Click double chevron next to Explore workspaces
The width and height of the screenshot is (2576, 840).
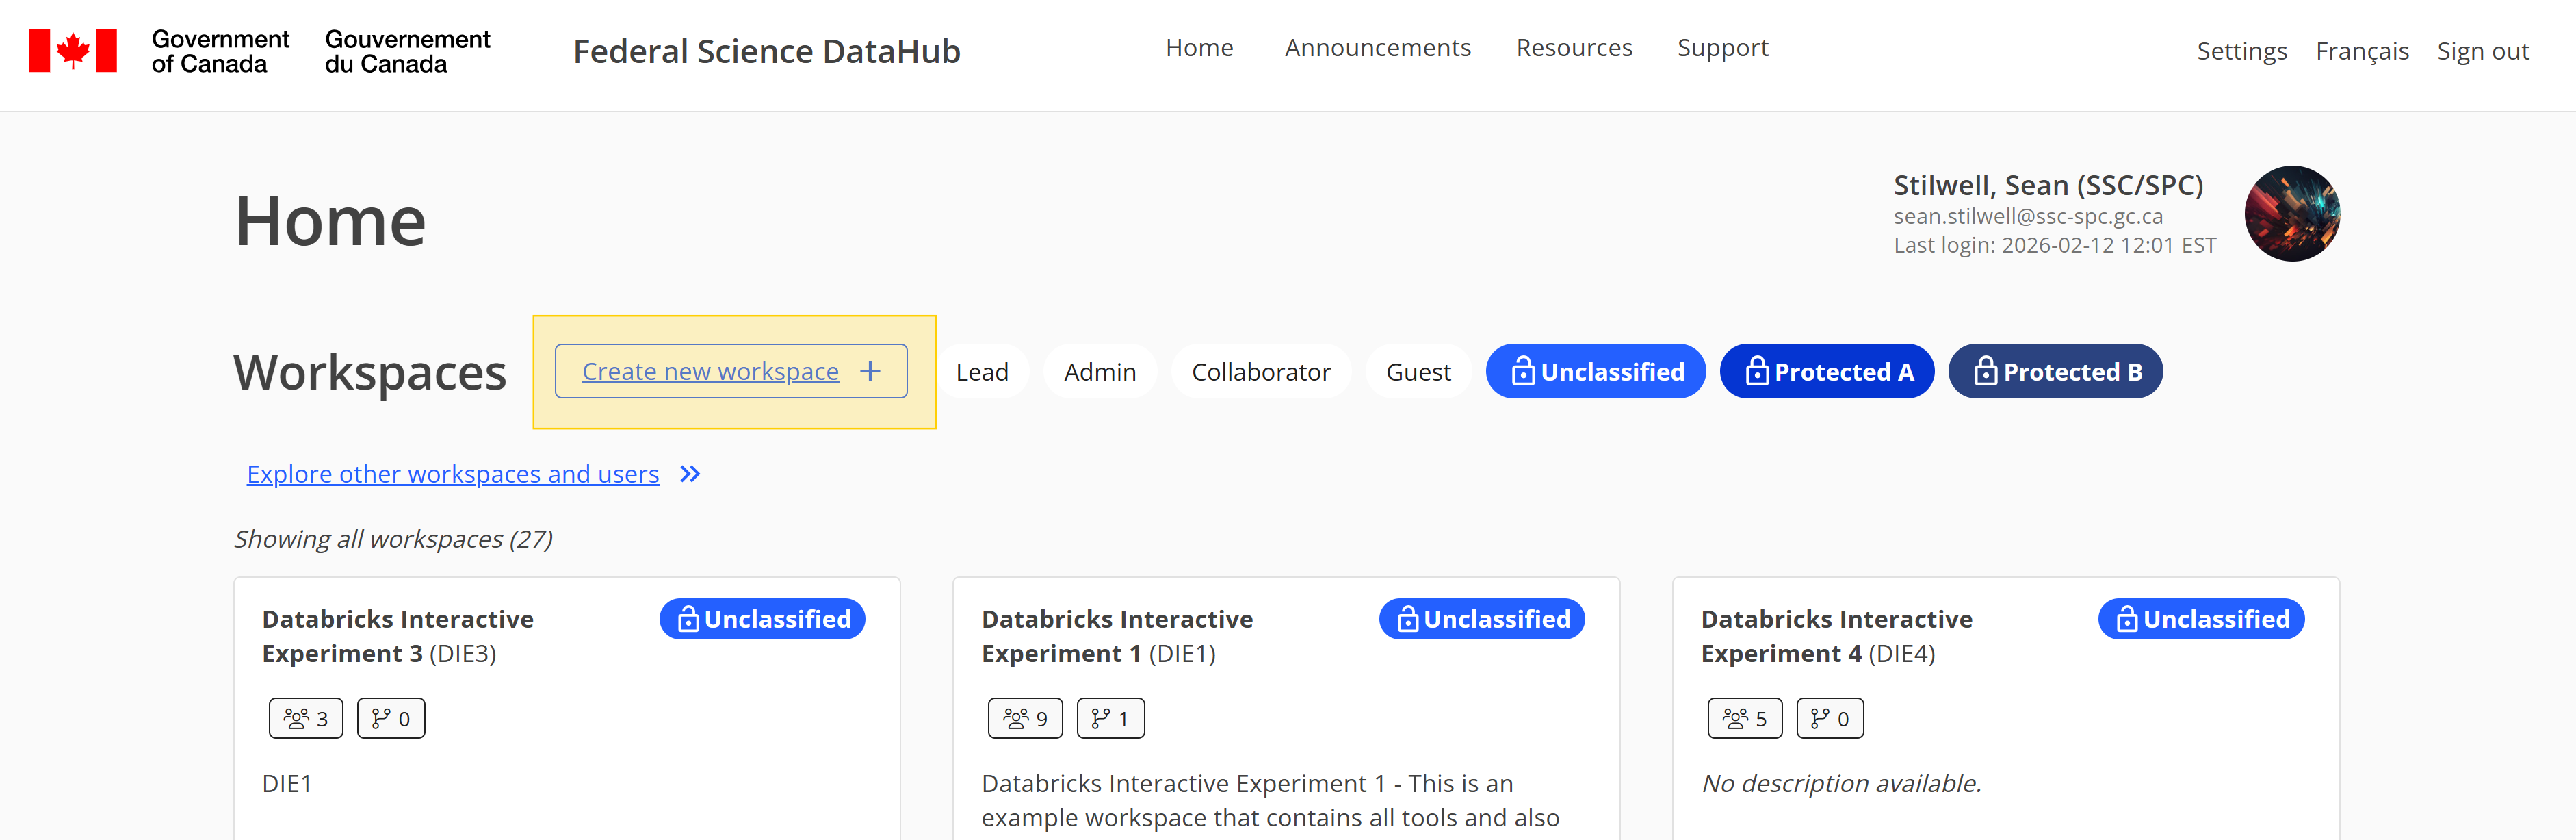pyautogui.click(x=690, y=474)
